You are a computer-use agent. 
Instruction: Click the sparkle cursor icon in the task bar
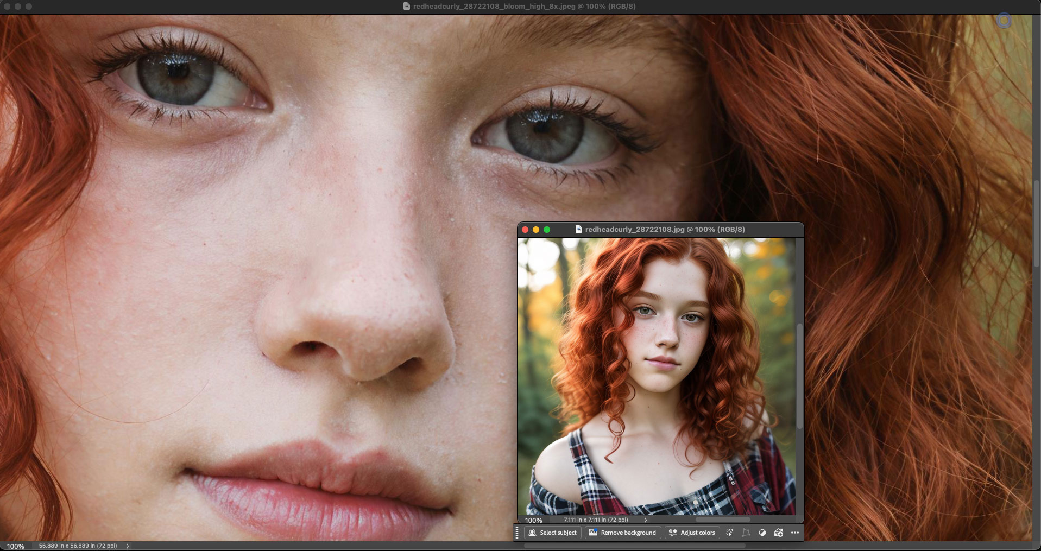pyautogui.click(x=730, y=533)
